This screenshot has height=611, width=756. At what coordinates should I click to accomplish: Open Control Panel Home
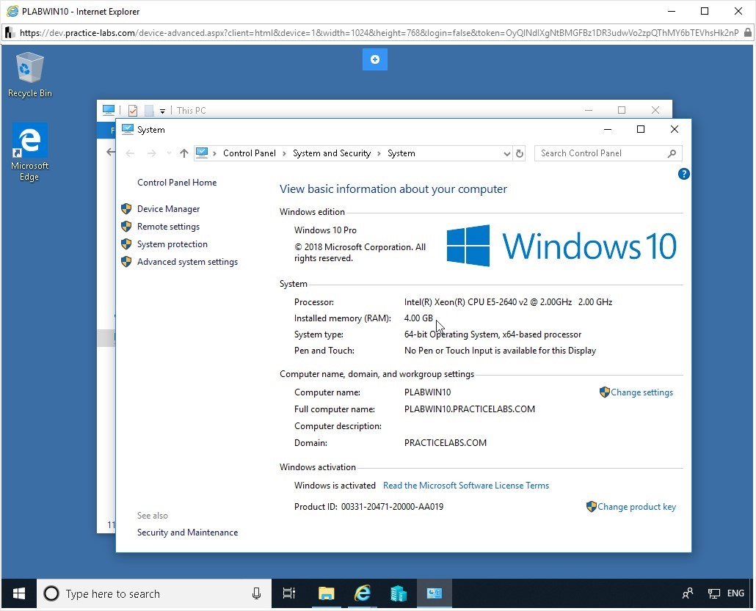(177, 182)
